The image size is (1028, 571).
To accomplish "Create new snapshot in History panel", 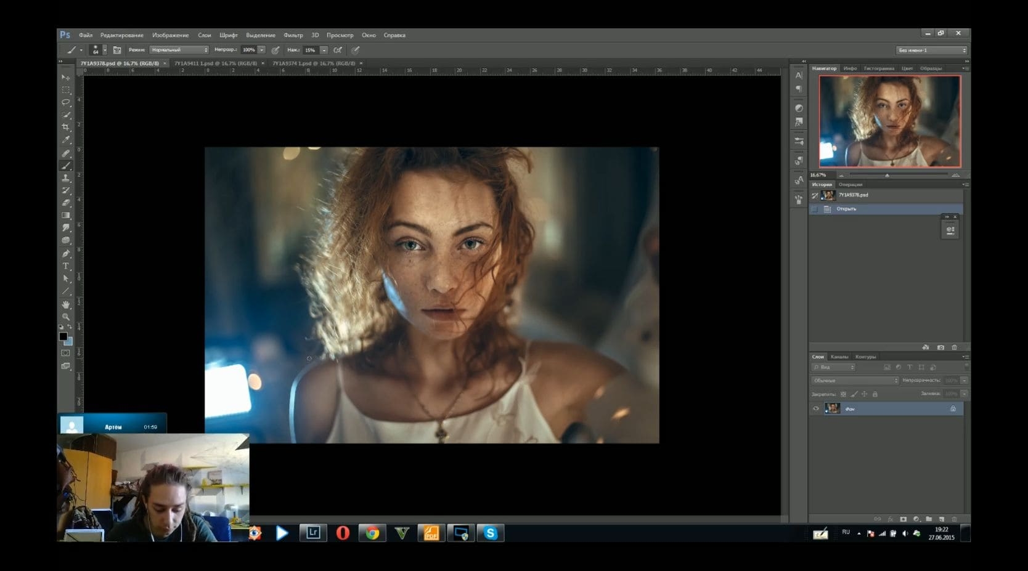I will pos(940,347).
